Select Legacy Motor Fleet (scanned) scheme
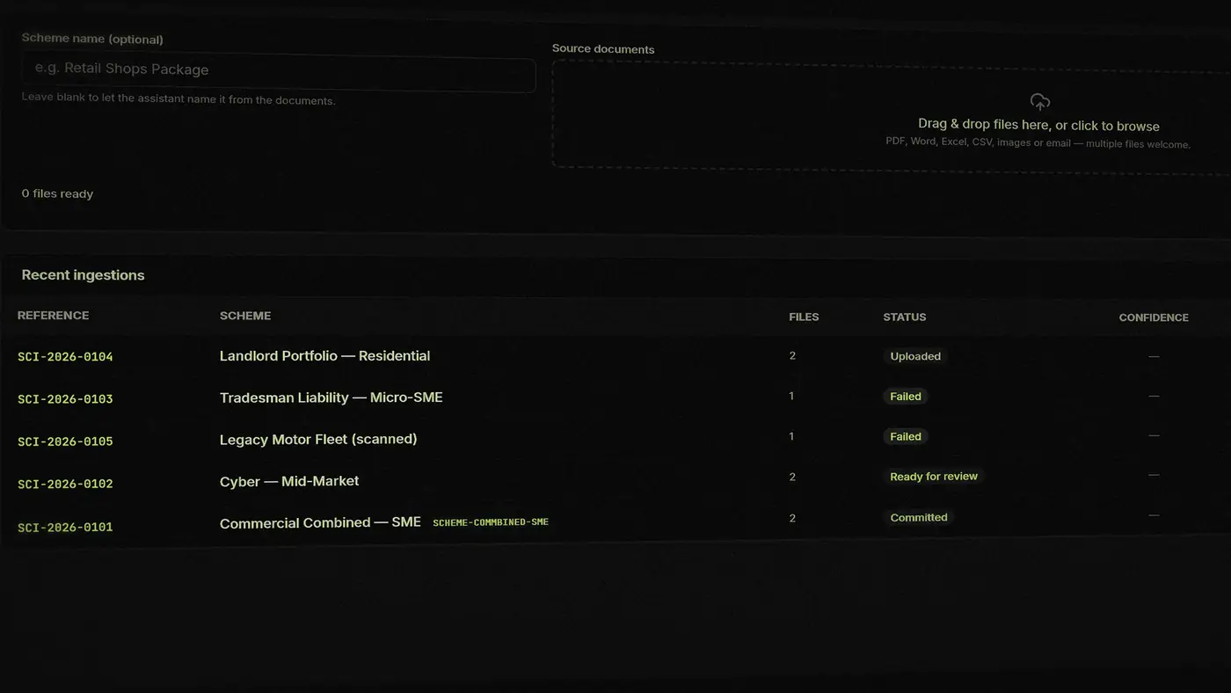1231x693 pixels. (x=318, y=439)
